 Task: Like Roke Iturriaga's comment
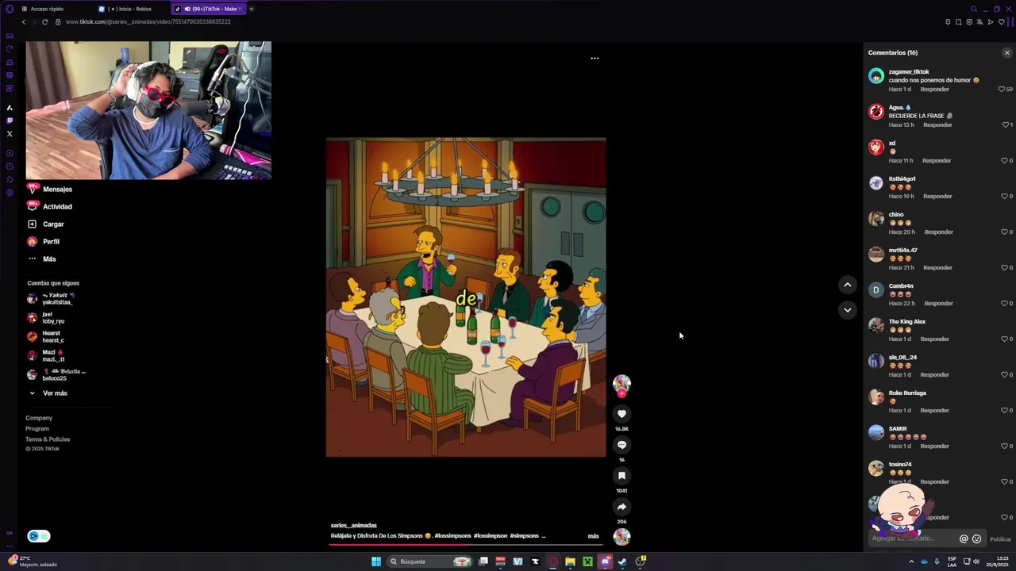point(1005,411)
